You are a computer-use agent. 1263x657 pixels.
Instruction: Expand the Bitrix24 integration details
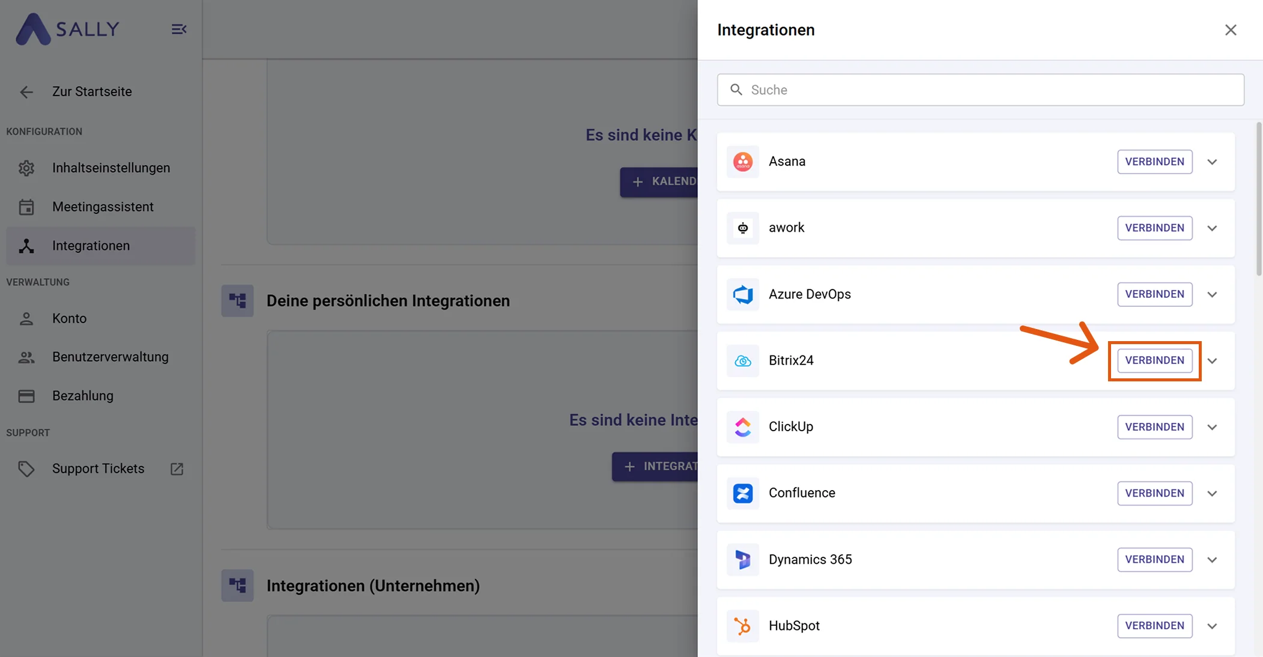point(1212,361)
